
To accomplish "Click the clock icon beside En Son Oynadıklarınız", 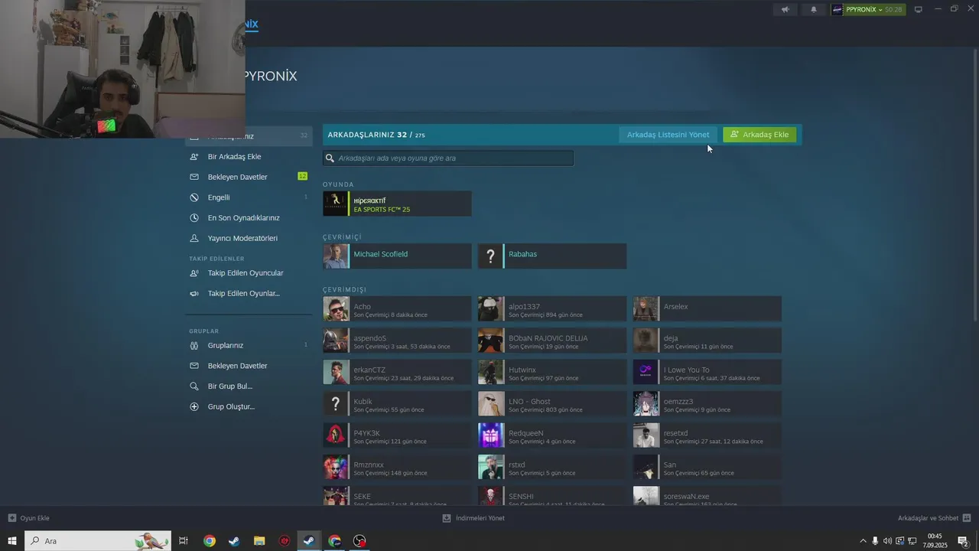I will [194, 218].
